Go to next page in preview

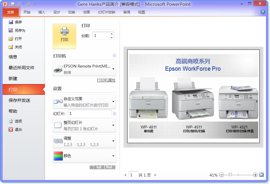[x=155, y=175]
